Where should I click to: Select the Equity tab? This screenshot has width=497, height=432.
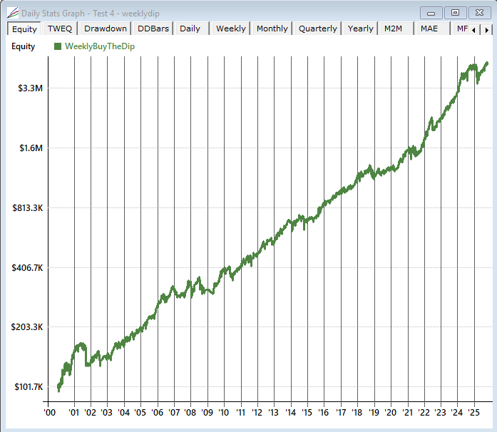coord(24,29)
